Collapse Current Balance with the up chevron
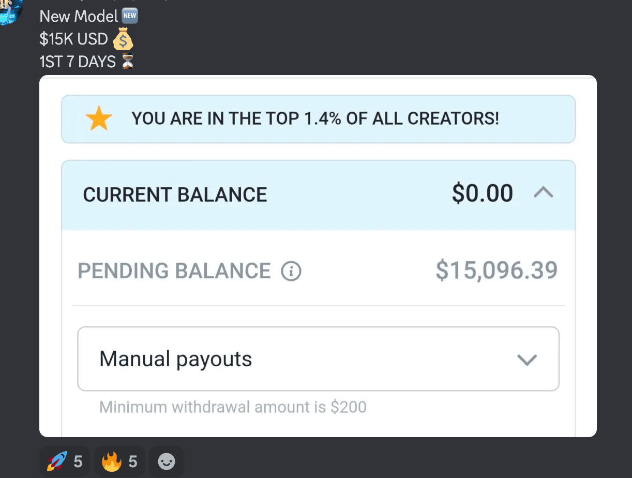The image size is (632, 478). pyautogui.click(x=543, y=193)
